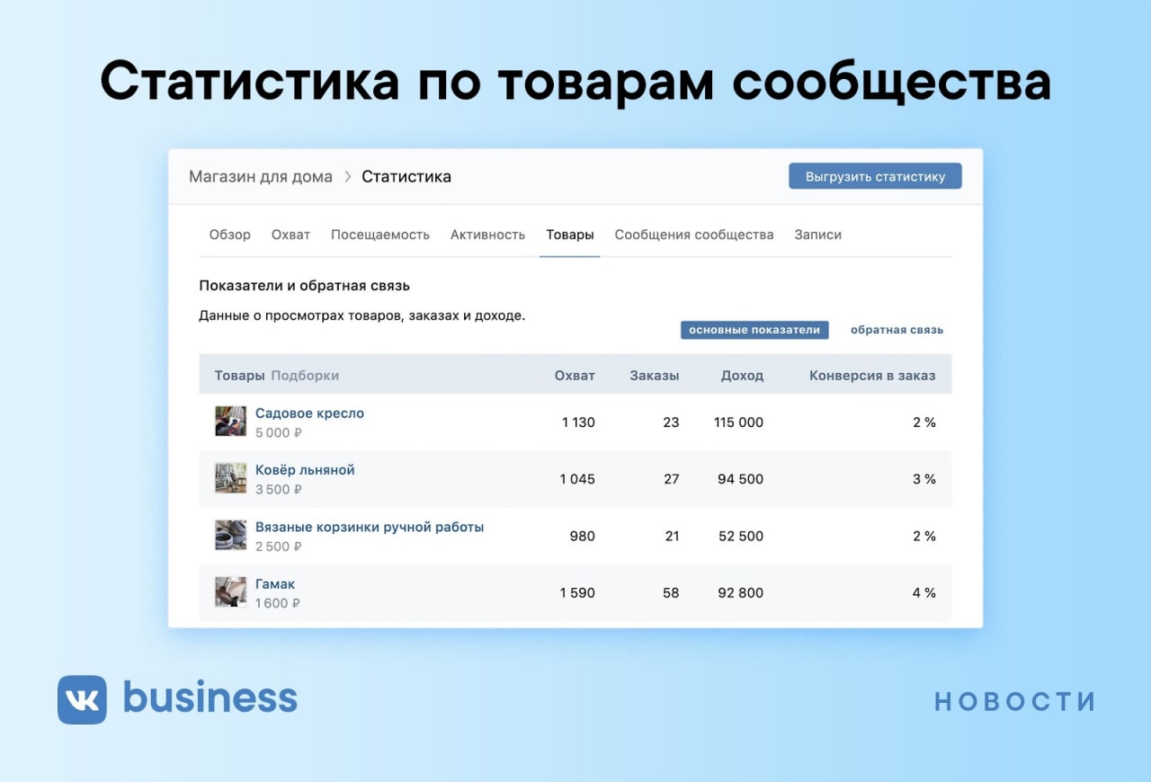This screenshot has width=1151, height=782.
Task: Open the Сообщения сообщества tab
Action: [694, 235]
